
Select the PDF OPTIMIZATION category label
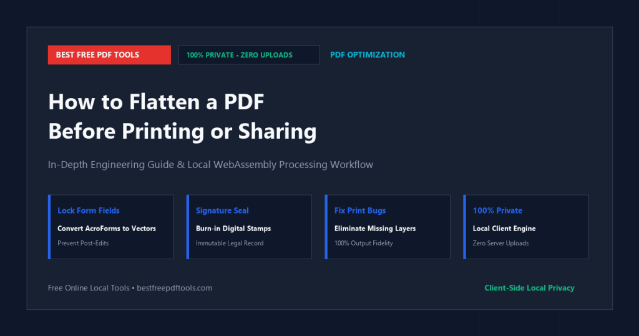pos(368,54)
